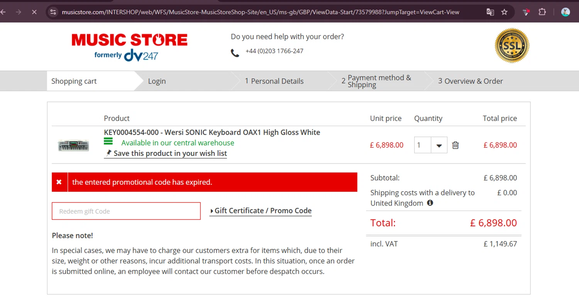Image resolution: width=579 pixels, height=297 pixels.
Task: Click the 'Please note!' heading
Action: (73, 235)
